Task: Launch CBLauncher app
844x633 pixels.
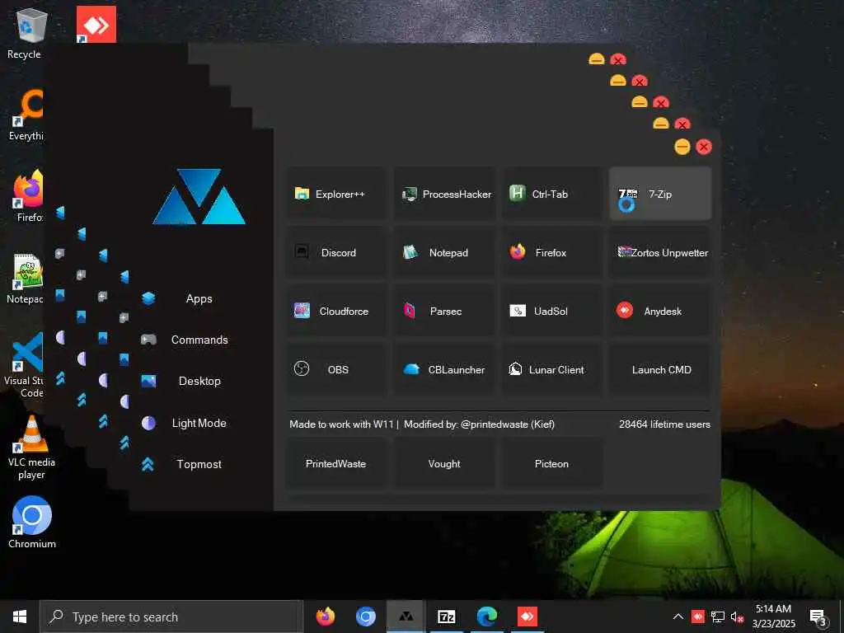Action: coord(444,370)
